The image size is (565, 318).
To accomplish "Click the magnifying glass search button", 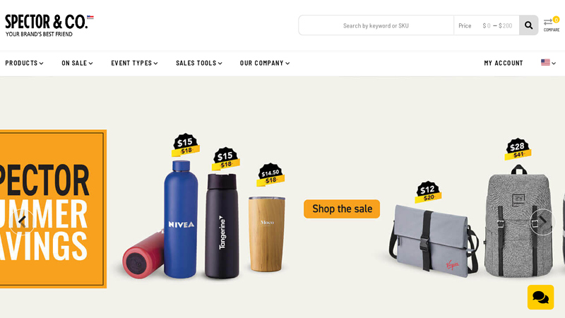I will (x=528, y=25).
